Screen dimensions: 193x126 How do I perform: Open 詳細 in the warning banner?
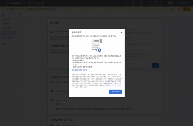pyautogui.click(x=179, y=9)
